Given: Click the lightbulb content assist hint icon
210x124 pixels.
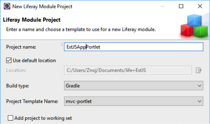Looking at the screenshot, I should tap(62, 44).
